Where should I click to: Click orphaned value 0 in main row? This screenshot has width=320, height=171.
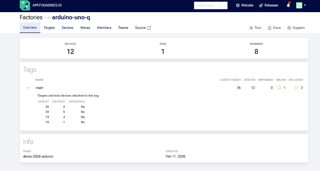click(x=272, y=88)
